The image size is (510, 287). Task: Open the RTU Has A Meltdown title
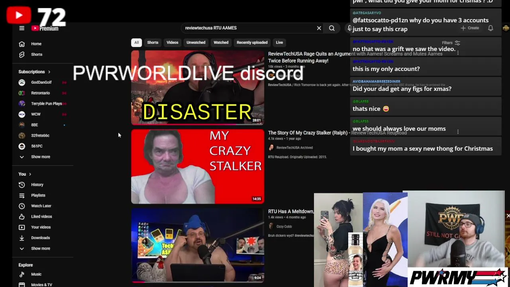tap(290, 211)
